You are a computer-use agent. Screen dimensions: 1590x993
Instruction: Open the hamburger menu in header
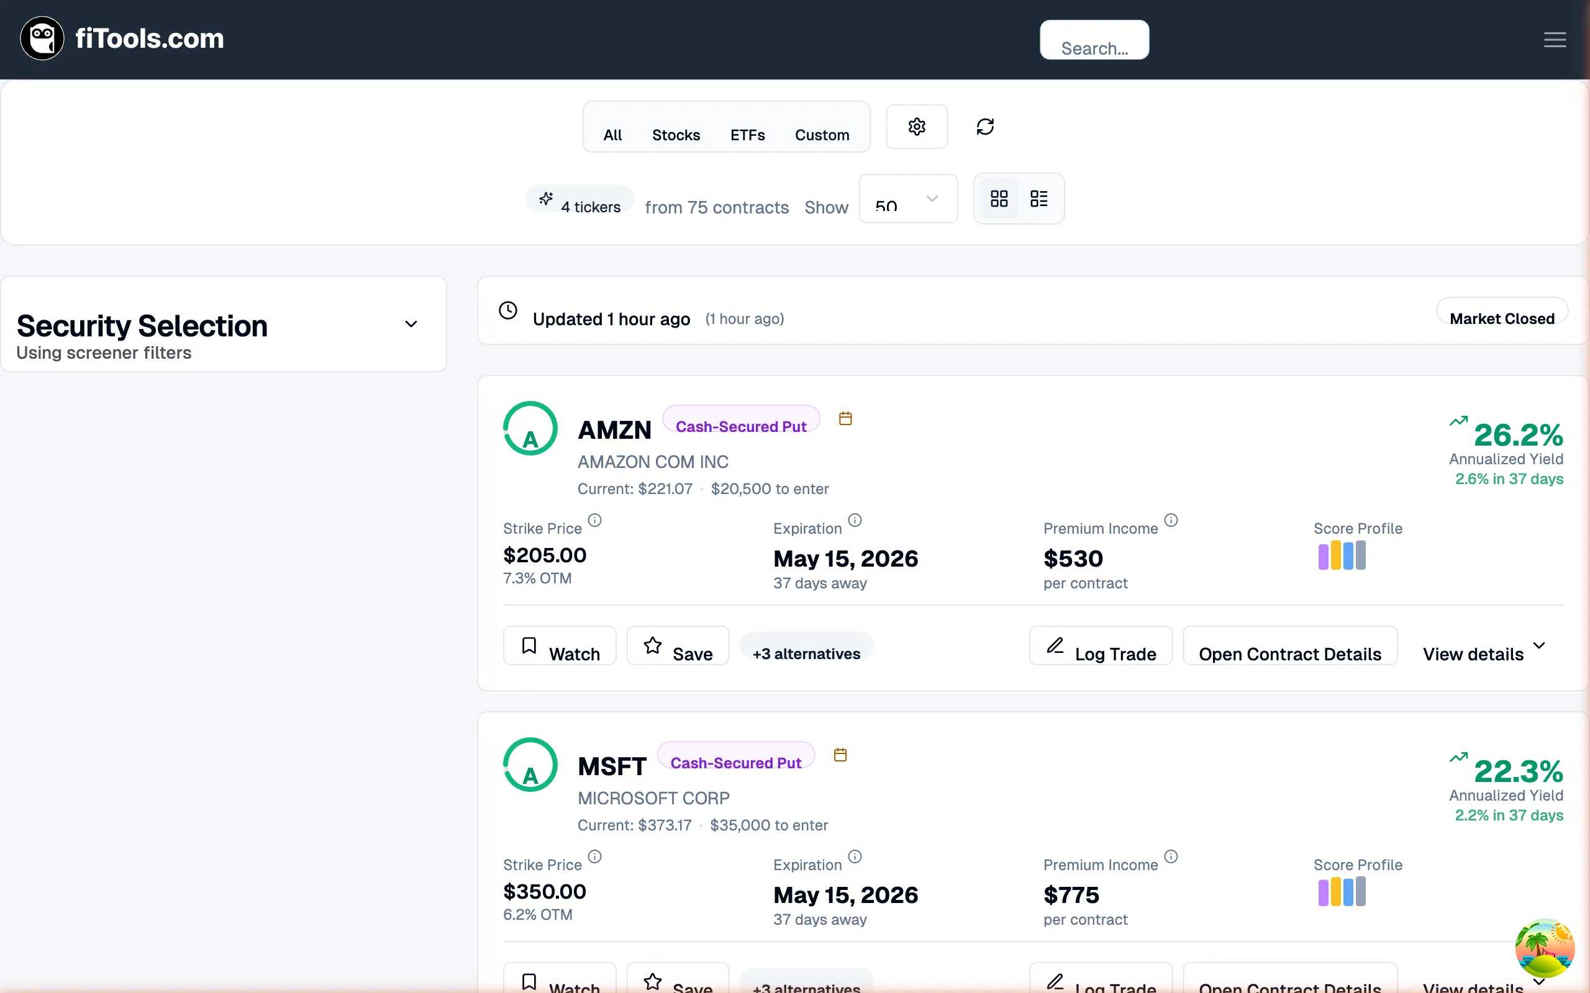1555,39
